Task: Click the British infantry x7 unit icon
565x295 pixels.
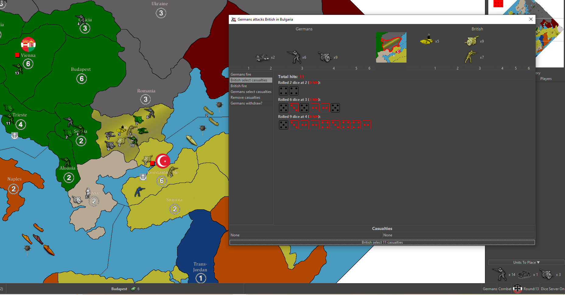Action: pyautogui.click(x=470, y=57)
